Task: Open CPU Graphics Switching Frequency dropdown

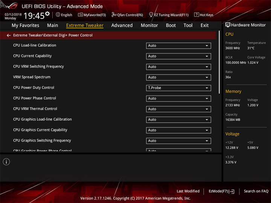Action: [x=178, y=141]
